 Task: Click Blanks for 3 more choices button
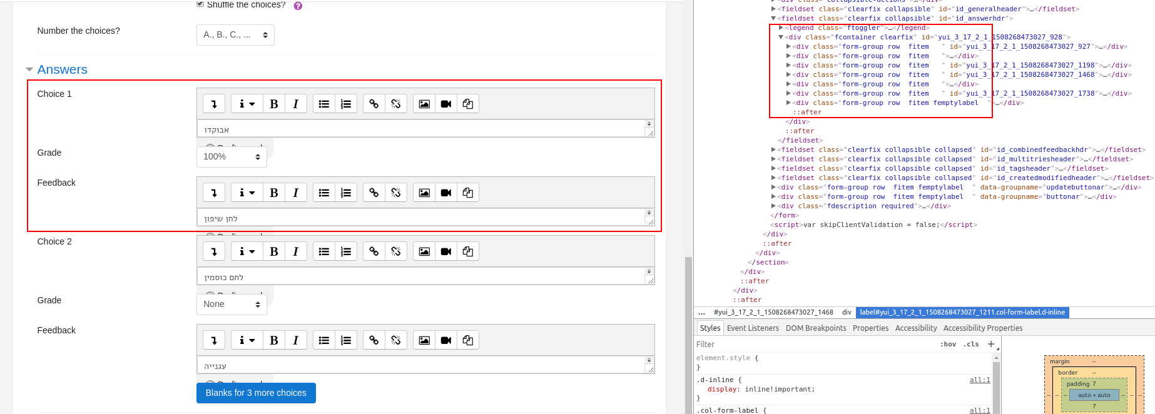(x=256, y=393)
